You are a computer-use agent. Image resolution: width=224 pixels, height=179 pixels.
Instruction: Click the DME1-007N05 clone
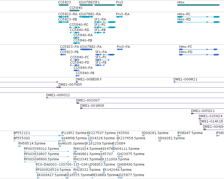tap(141, 87)
